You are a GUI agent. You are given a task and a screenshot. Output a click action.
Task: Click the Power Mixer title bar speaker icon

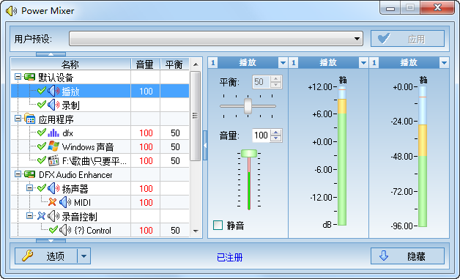pyautogui.click(x=11, y=11)
